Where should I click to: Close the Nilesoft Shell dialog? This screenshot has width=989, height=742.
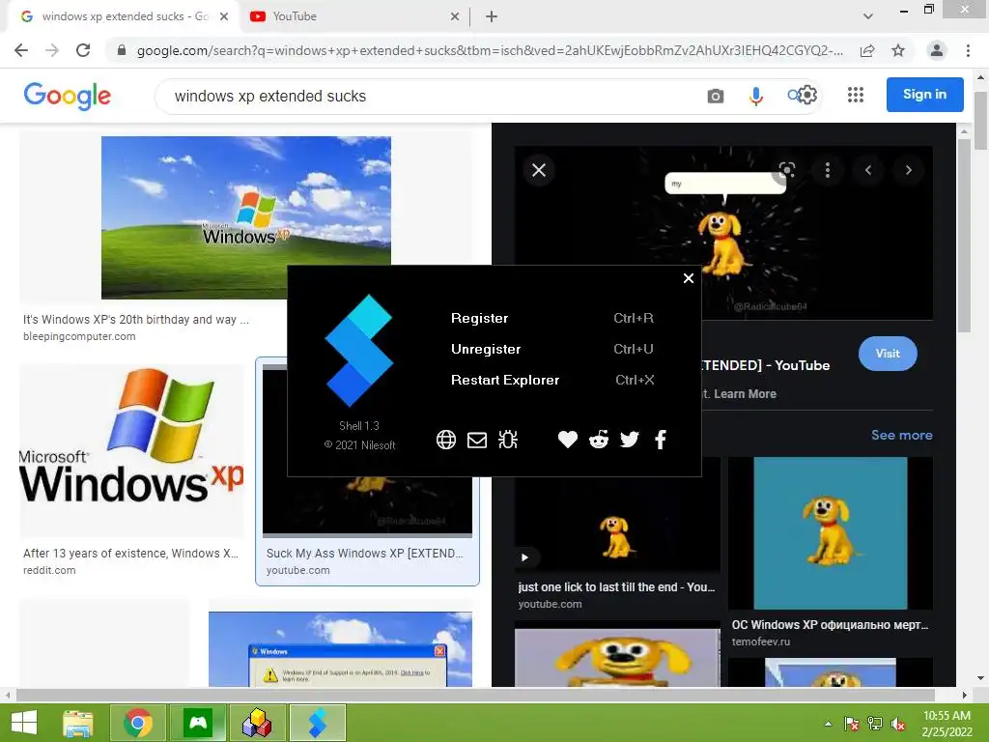click(688, 278)
